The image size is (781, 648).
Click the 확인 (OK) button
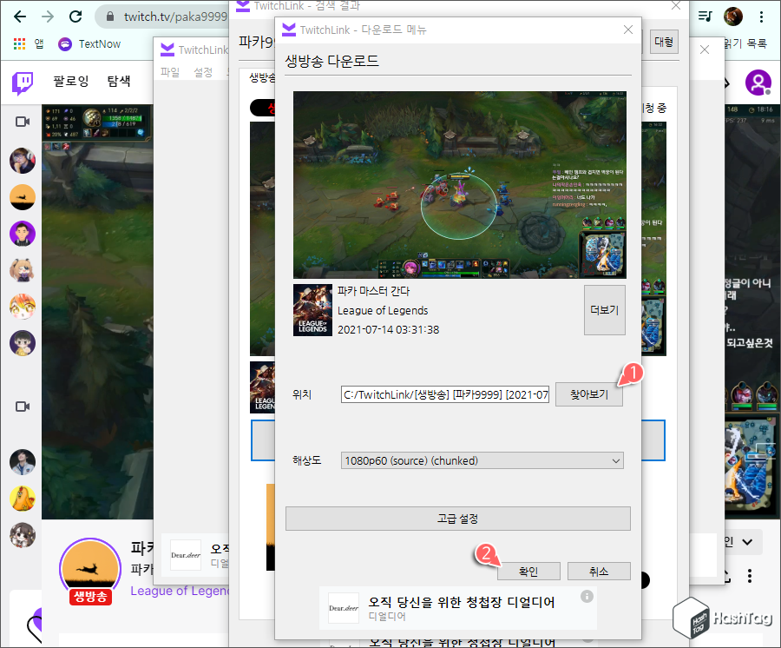coord(528,572)
